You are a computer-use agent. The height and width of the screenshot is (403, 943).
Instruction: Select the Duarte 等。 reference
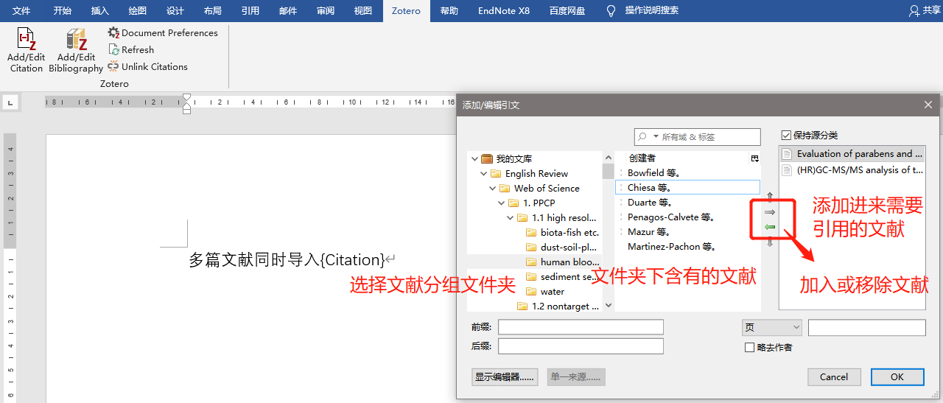pyautogui.click(x=687, y=203)
